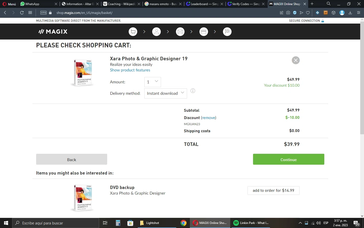Viewport: 364px width, 228px height.
Task: Go back to previous page
Action: point(5,13)
